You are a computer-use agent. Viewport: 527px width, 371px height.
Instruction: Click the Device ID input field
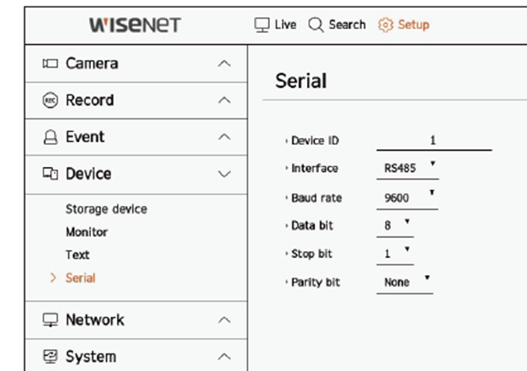click(434, 141)
